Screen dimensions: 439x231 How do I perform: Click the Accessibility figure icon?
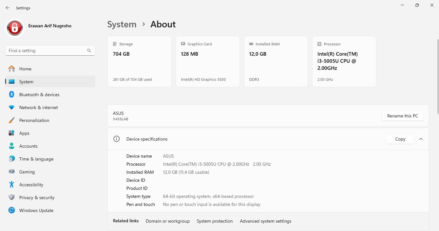coord(12,185)
